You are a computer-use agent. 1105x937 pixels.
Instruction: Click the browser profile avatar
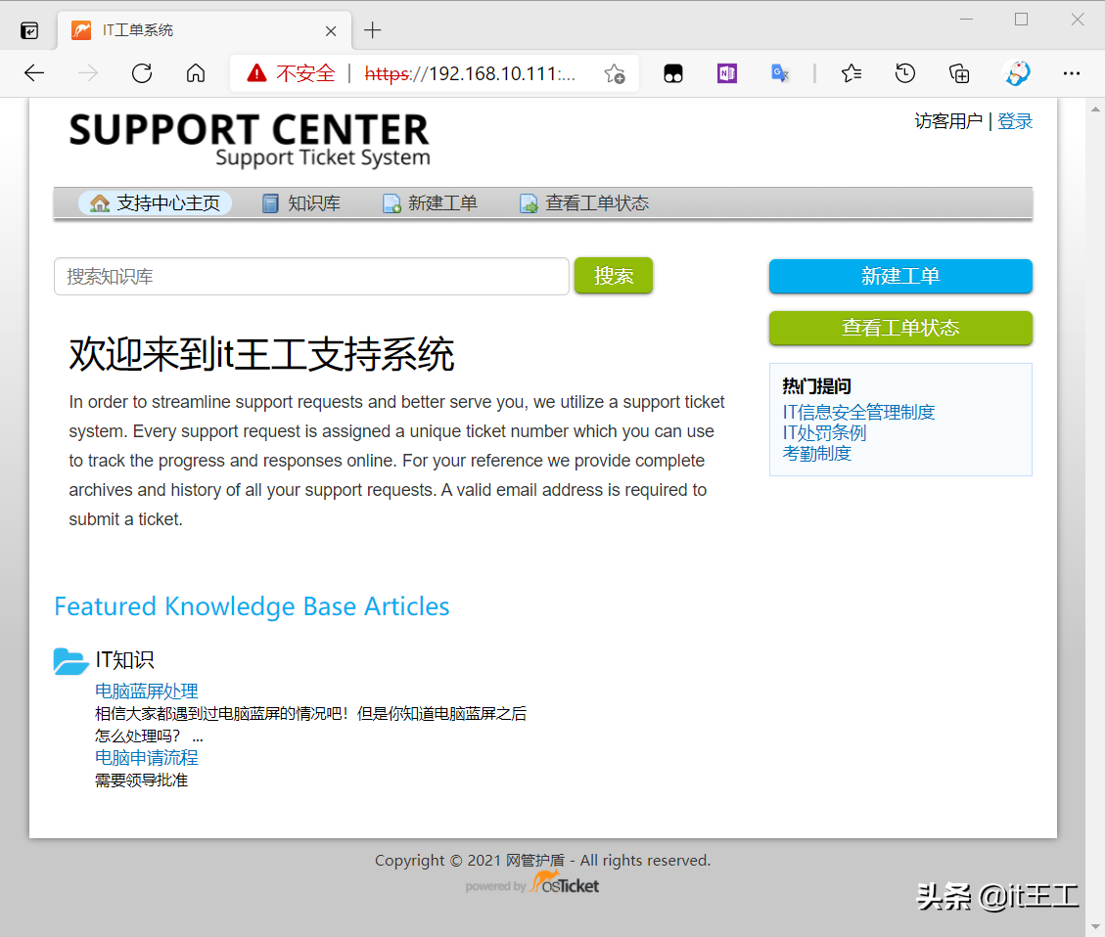click(x=1017, y=73)
